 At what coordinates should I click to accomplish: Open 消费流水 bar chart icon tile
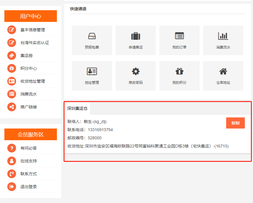pos(223,36)
